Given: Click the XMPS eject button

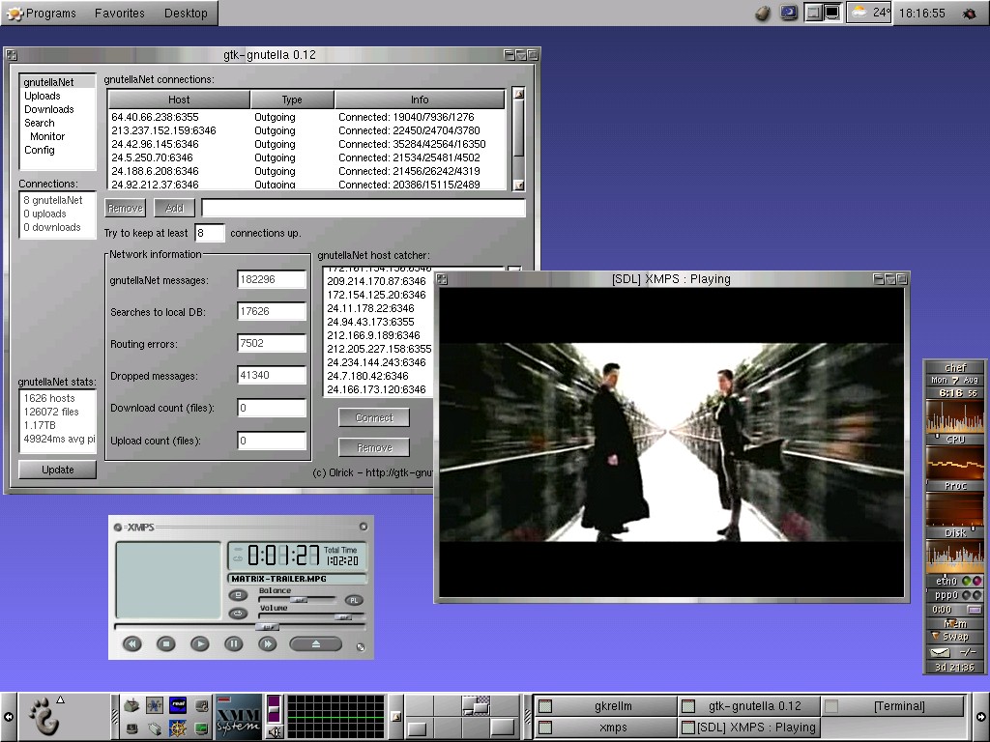Looking at the screenshot, I should (x=316, y=643).
